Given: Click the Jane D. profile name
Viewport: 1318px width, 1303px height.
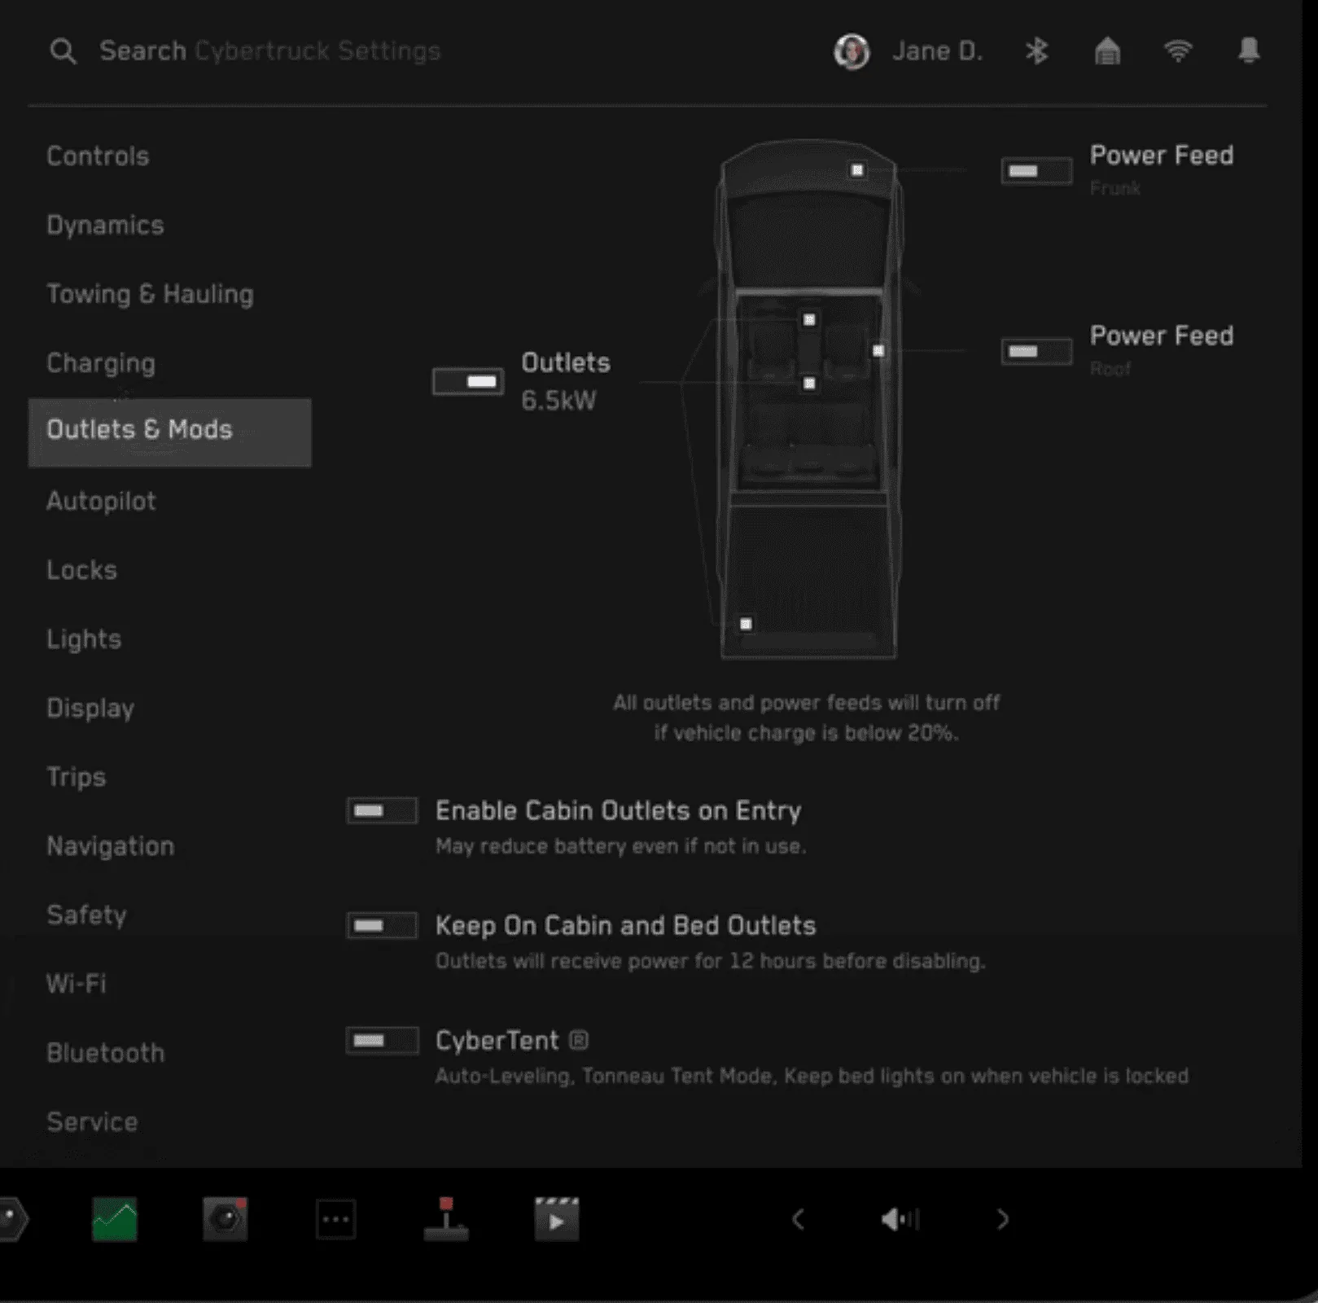Looking at the screenshot, I should tap(938, 51).
